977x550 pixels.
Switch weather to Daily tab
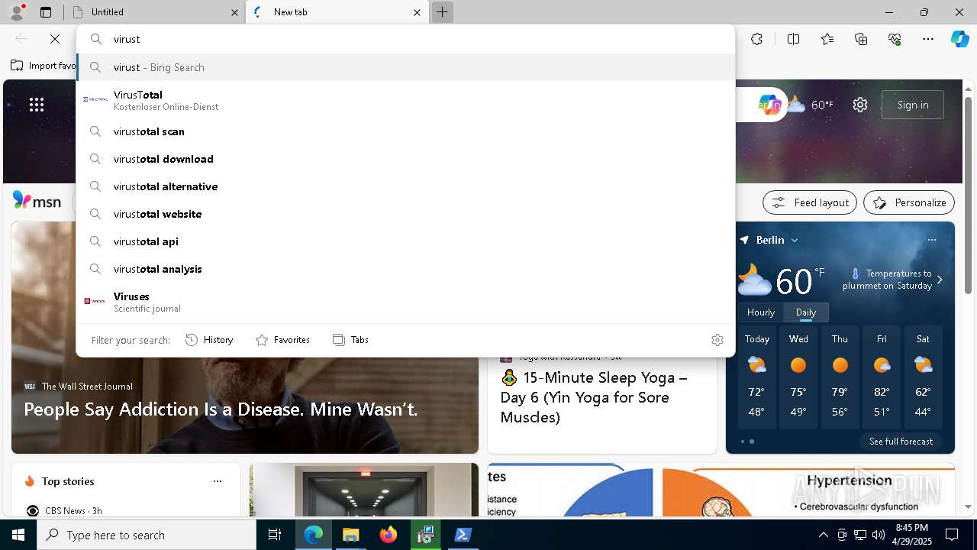coord(806,312)
